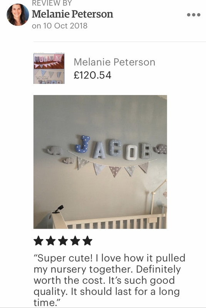Tap the grey elephant left of JACOB

pyautogui.click(x=55, y=150)
